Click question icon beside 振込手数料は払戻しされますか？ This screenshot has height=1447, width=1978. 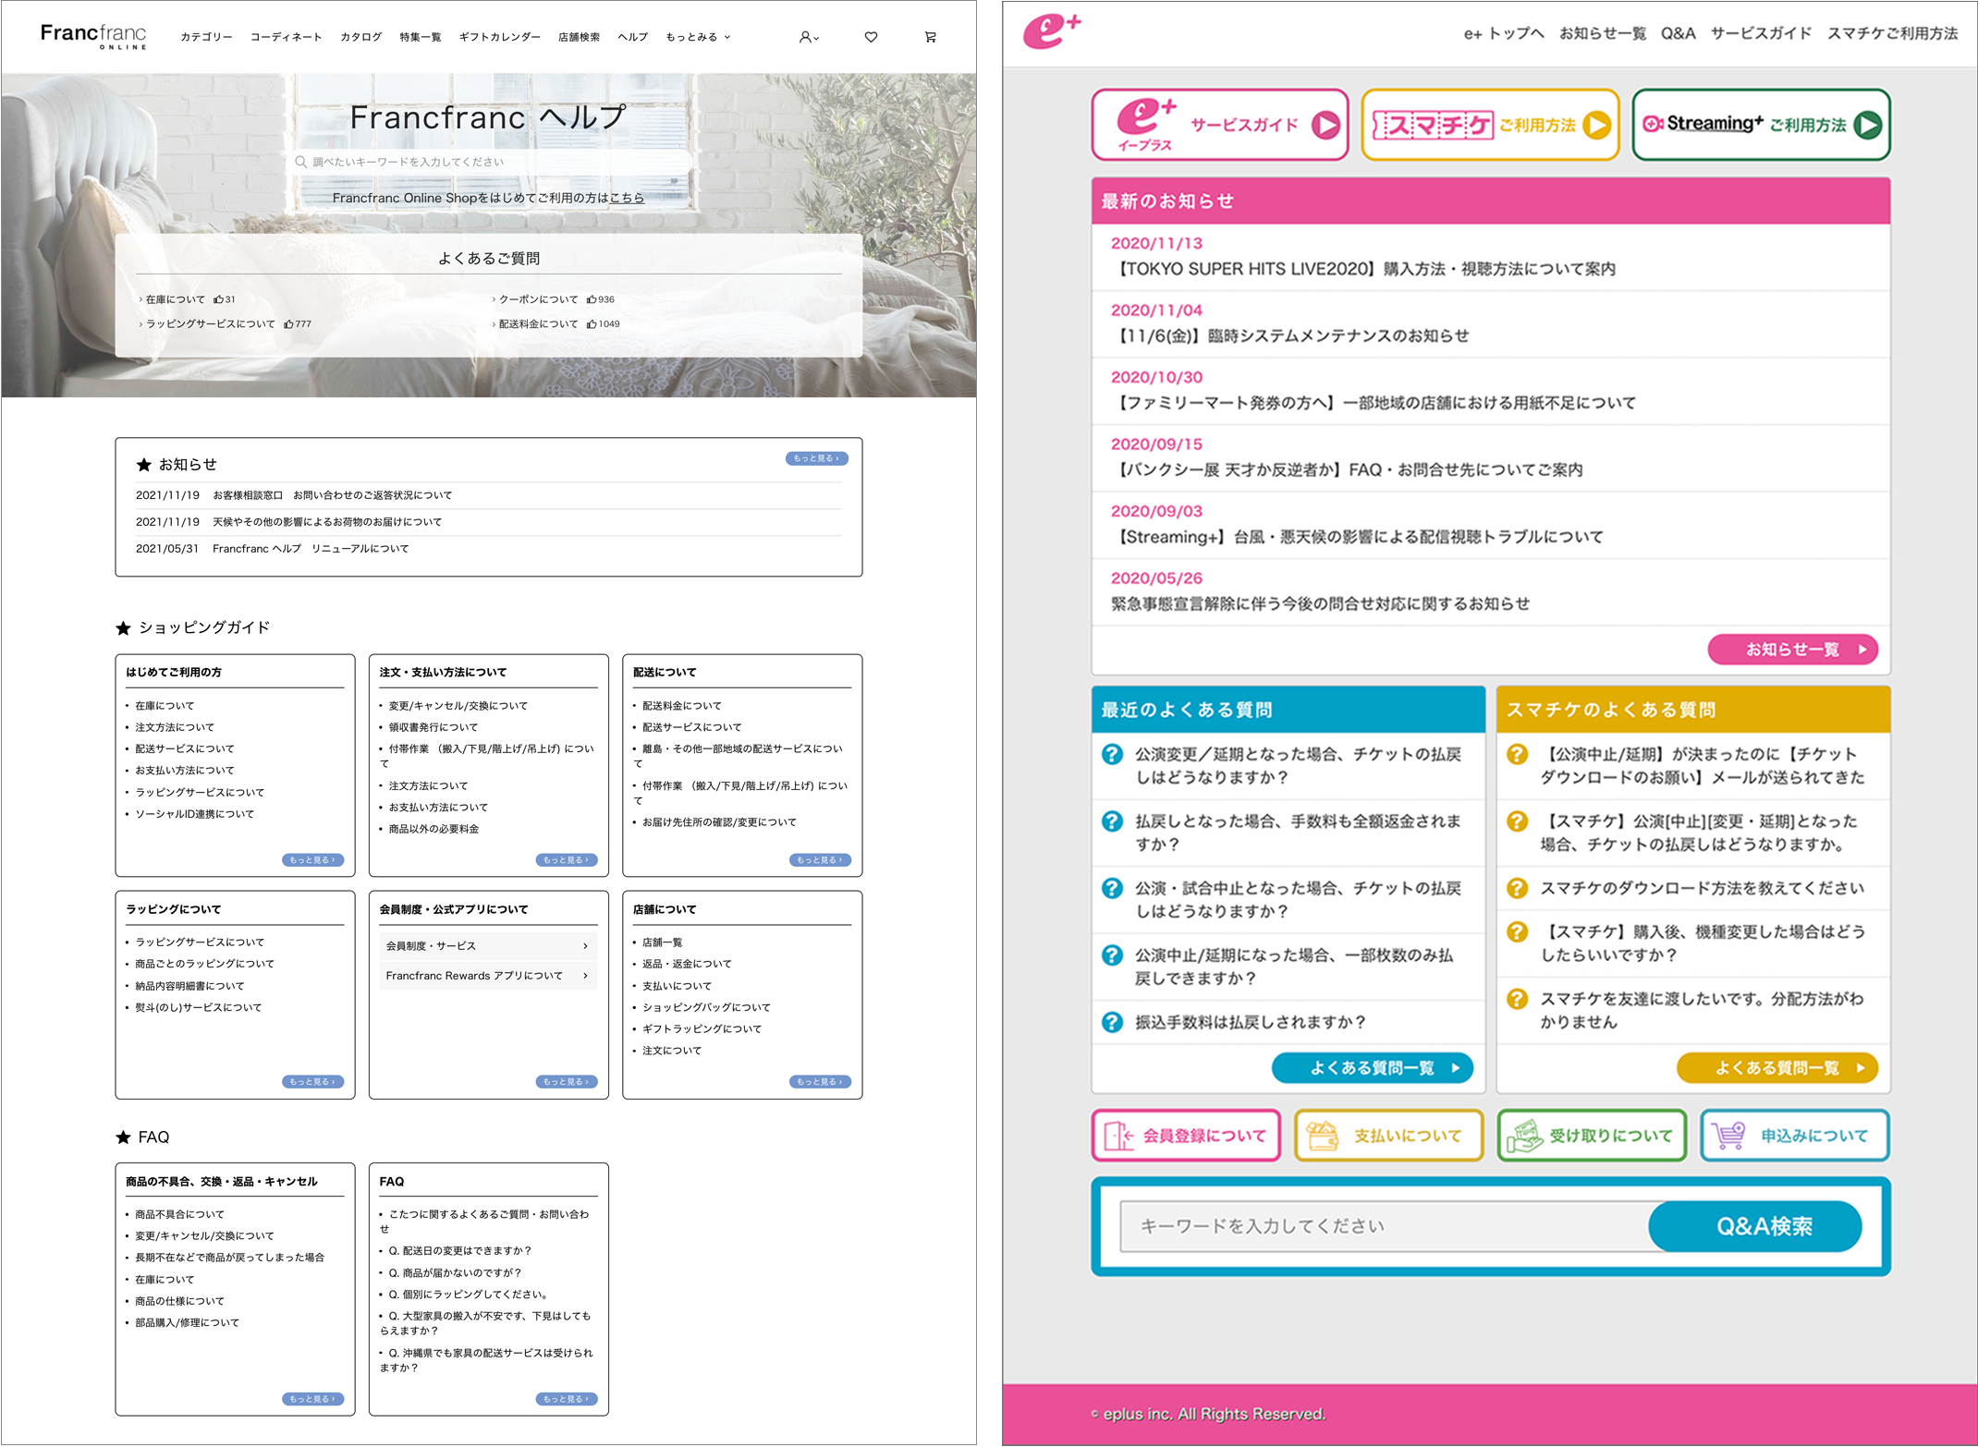1112,1022
